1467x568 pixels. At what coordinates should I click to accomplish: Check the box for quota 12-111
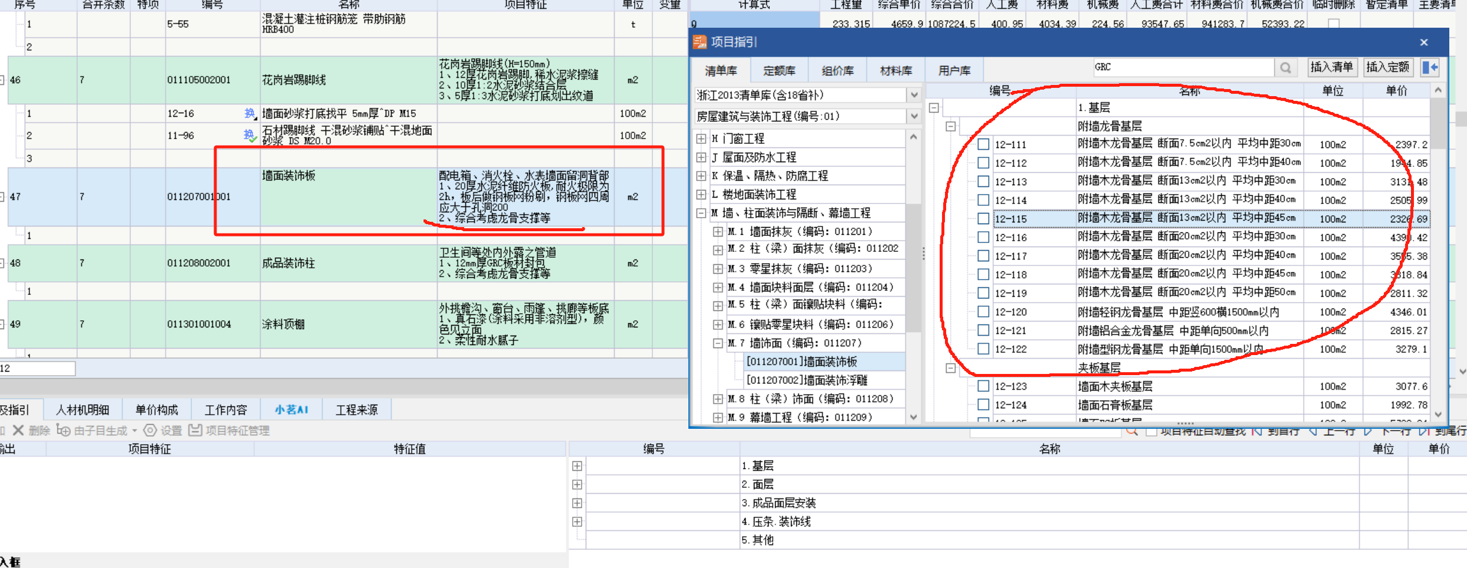point(983,145)
